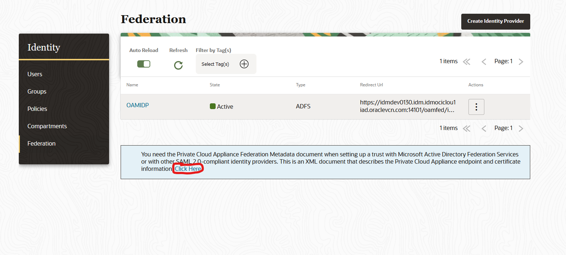Image resolution: width=566 pixels, height=255 pixels.
Task: Go to first page in top pagination
Action: pyautogui.click(x=467, y=62)
